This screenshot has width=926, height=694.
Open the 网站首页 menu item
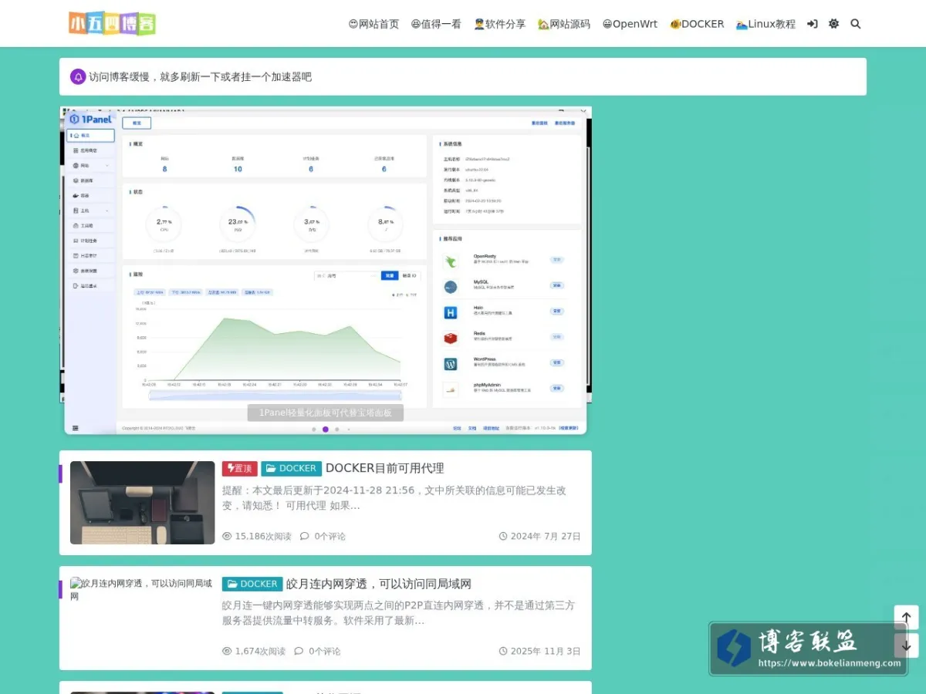point(374,24)
